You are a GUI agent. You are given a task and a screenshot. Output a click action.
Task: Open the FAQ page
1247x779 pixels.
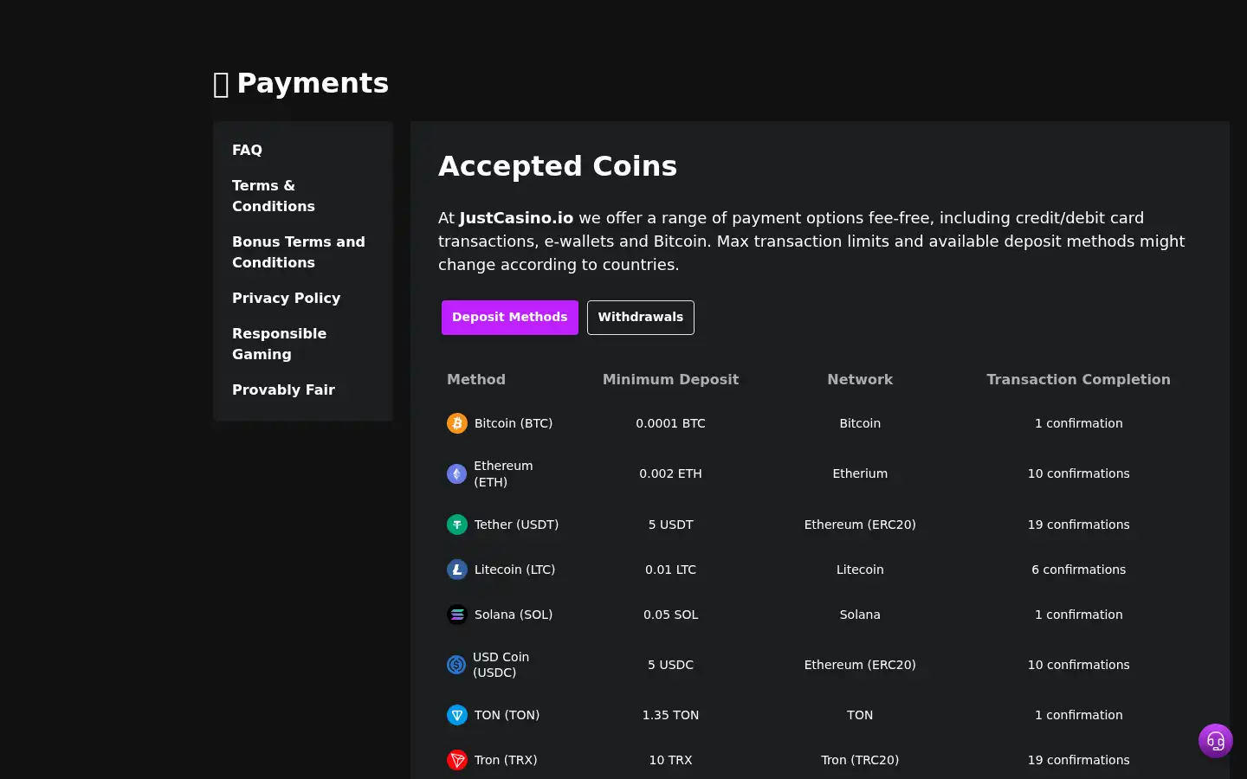tap(247, 150)
